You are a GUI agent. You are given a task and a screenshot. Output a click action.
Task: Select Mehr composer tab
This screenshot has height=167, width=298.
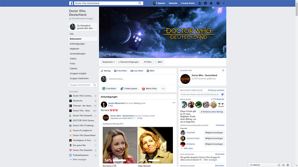[151, 71]
